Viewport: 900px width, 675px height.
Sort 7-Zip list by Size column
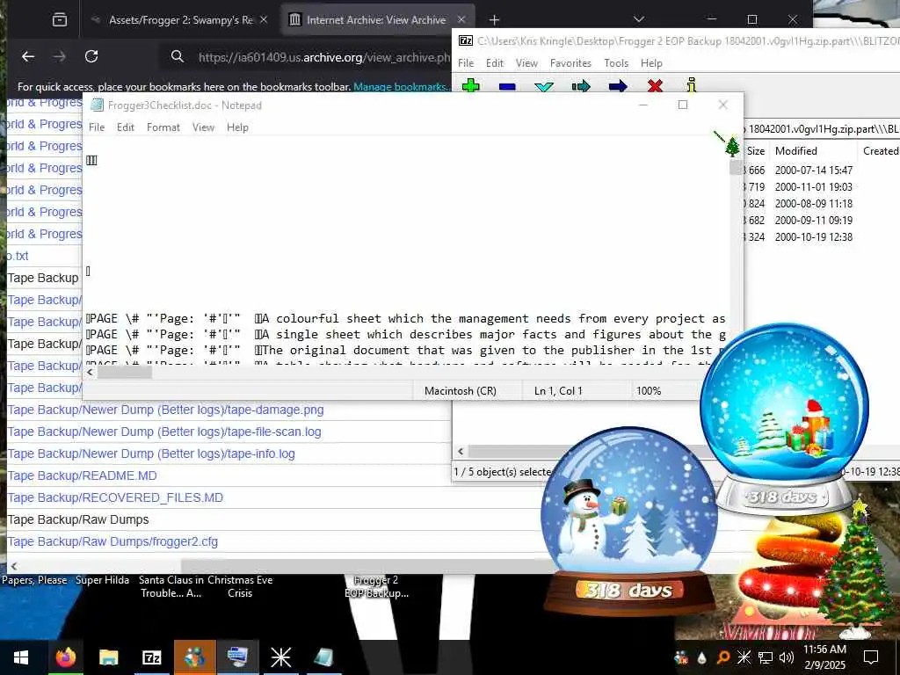[x=755, y=151]
